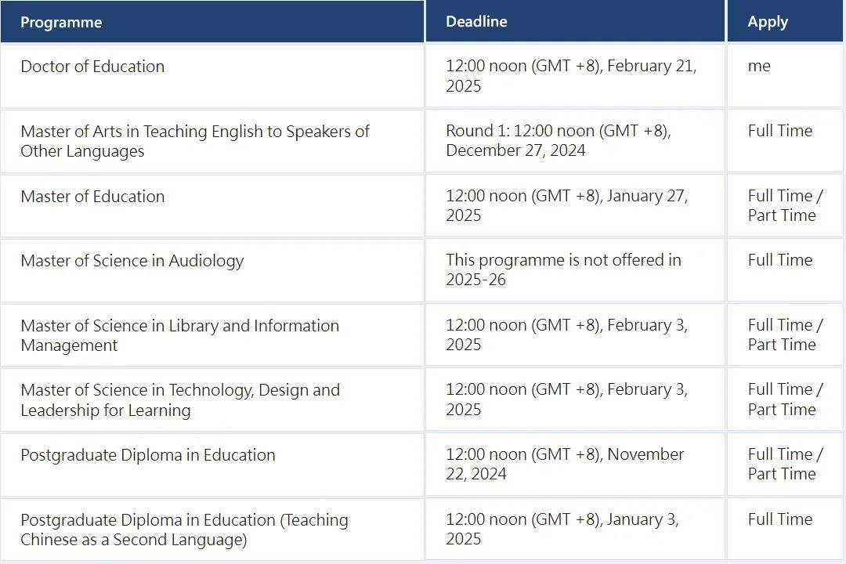846x564 pixels.
Task: Open the "me" apply link for Doctor of Education
Action: [x=759, y=67]
